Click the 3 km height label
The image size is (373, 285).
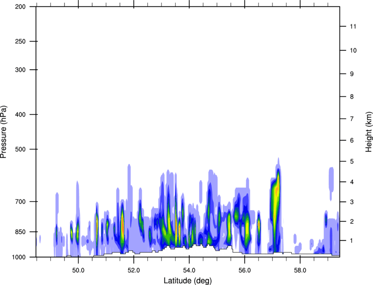tap(352, 202)
